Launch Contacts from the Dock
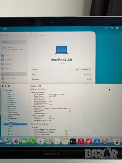Image resolution: width=122 pixels, height=163 pixels. (x=48, y=141)
